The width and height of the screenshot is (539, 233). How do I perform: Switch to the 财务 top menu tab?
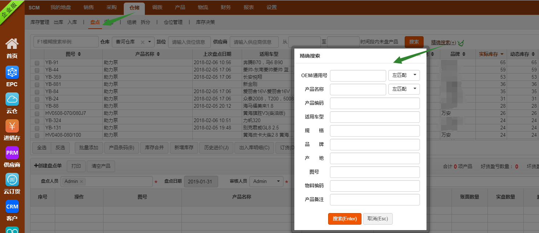click(225, 7)
